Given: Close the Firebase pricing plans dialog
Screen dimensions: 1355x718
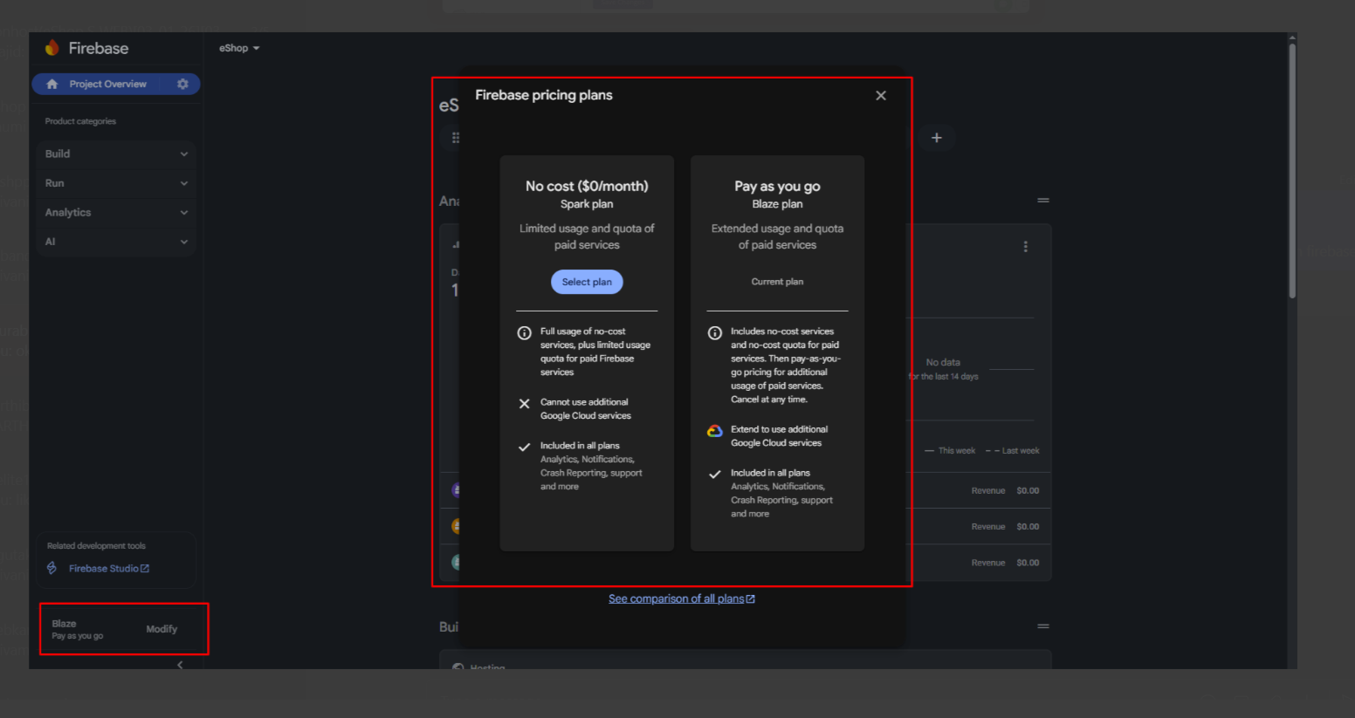Looking at the screenshot, I should coord(881,95).
